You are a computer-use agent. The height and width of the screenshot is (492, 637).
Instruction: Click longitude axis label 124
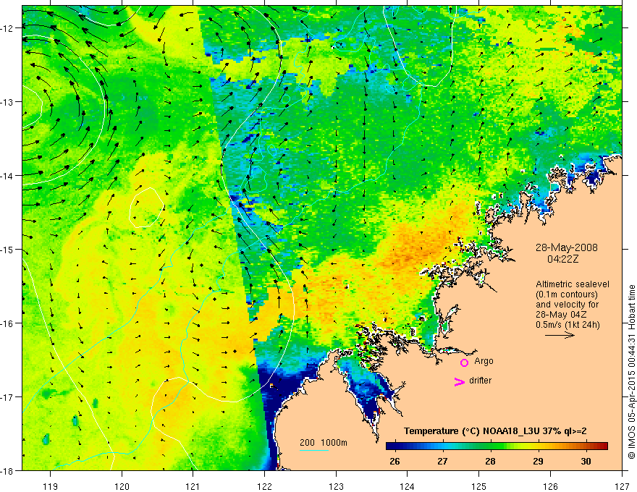[x=408, y=486]
